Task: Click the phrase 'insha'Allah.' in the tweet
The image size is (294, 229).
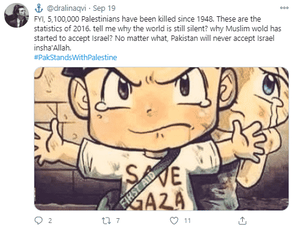Action: [52, 48]
